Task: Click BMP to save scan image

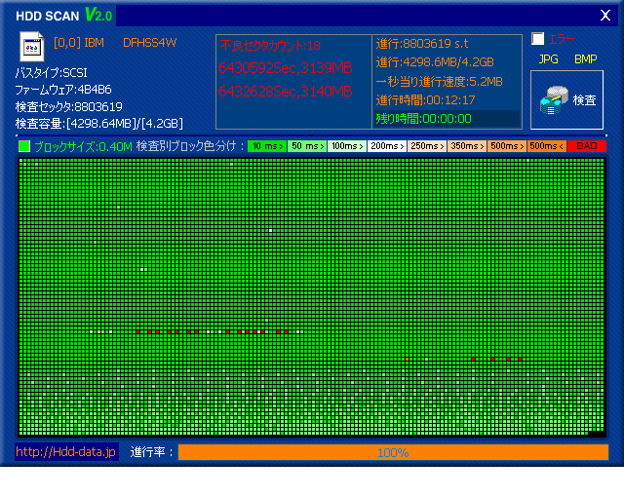Action: click(x=585, y=59)
